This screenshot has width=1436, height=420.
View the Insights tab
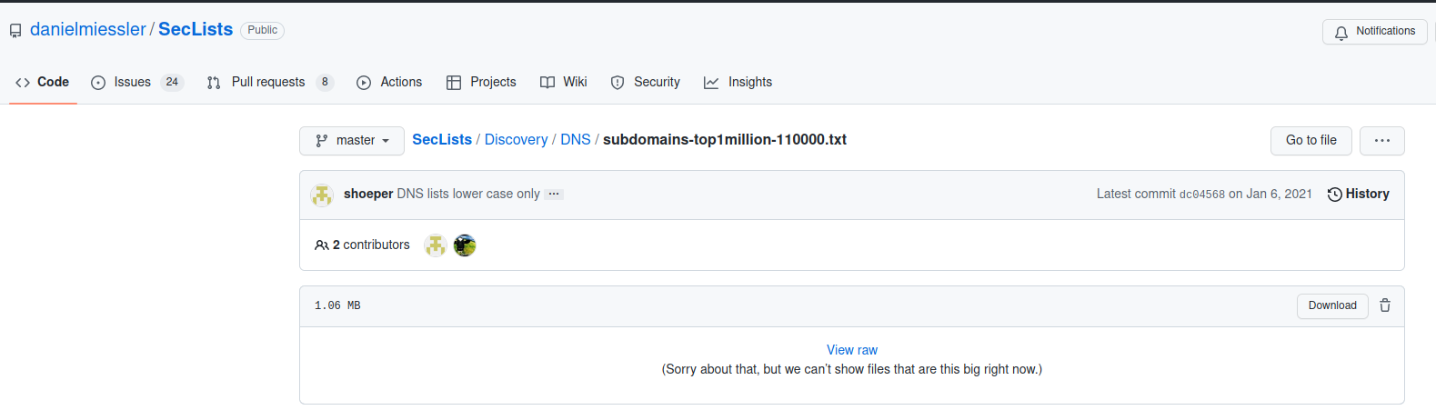738,82
